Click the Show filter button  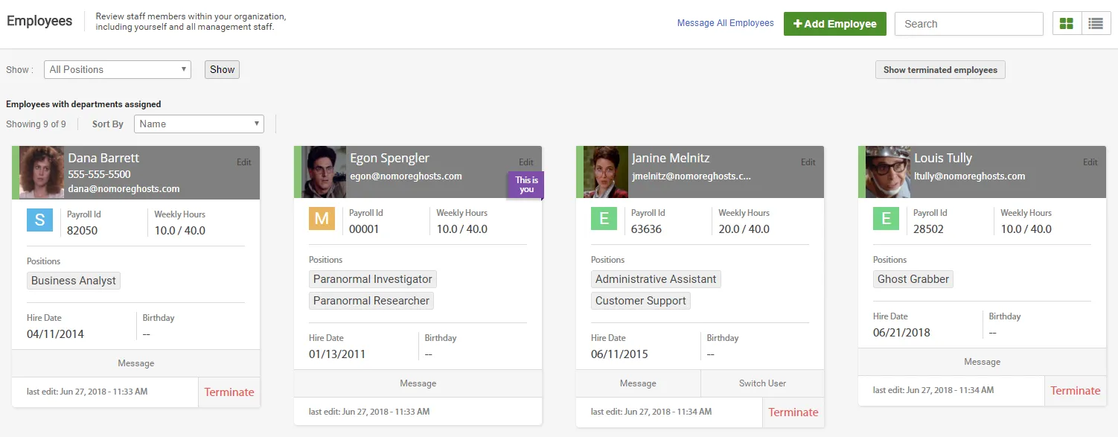coord(222,69)
